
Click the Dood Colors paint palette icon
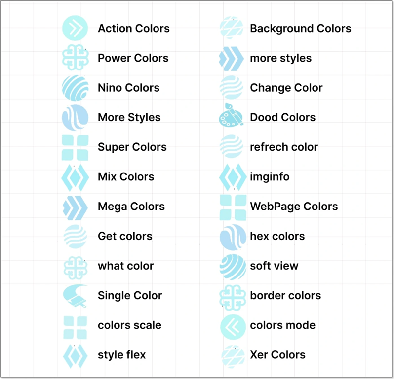coord(231,117)
